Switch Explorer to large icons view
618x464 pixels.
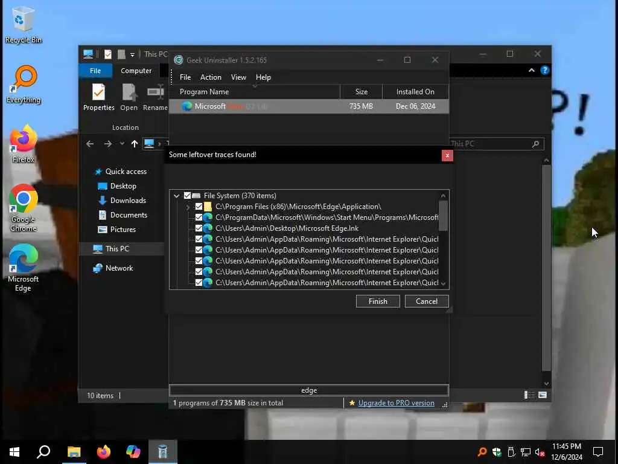click(x=543, y=395)
